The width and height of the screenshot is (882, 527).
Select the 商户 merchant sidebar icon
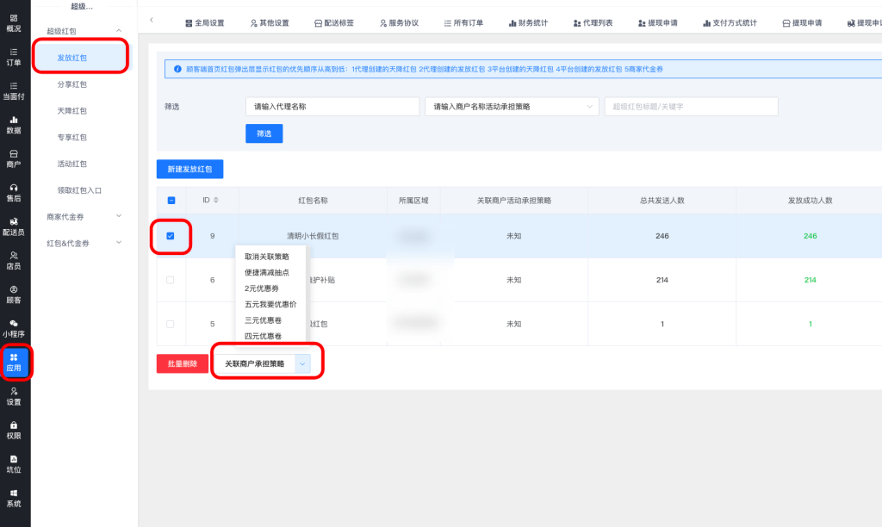point(14,158)
